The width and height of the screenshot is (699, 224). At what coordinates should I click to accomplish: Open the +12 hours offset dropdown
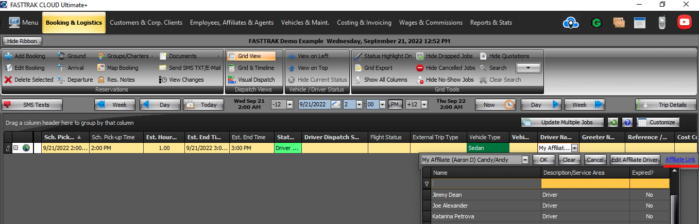click(x=423, y=104)
